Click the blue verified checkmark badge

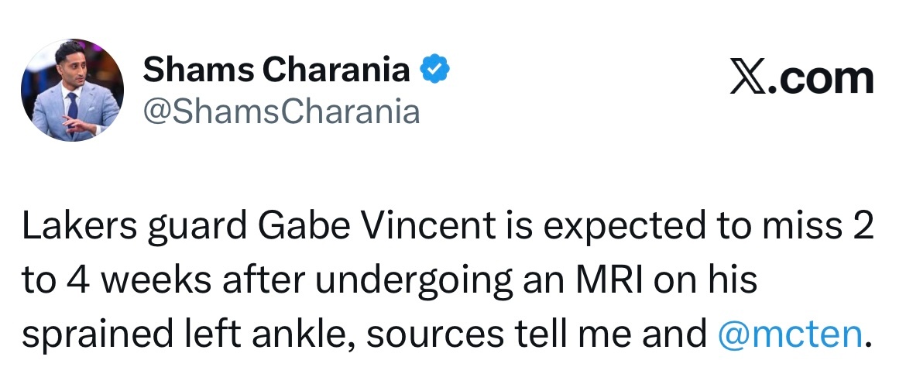click(434, 71)
